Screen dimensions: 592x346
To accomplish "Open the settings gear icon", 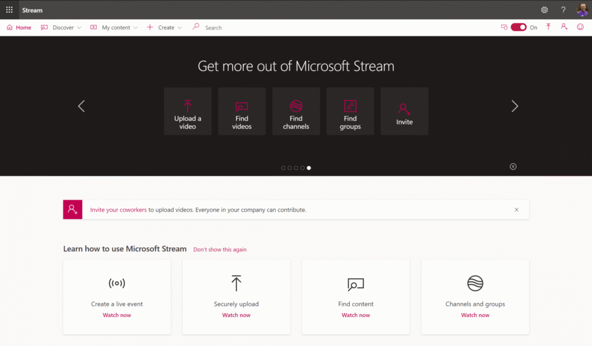I will (544, 10).
